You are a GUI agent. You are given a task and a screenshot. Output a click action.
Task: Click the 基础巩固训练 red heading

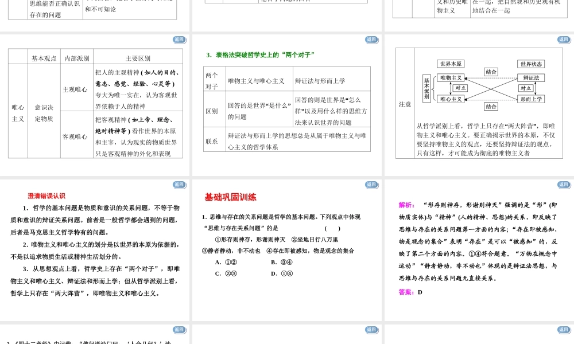pos(230,197)
